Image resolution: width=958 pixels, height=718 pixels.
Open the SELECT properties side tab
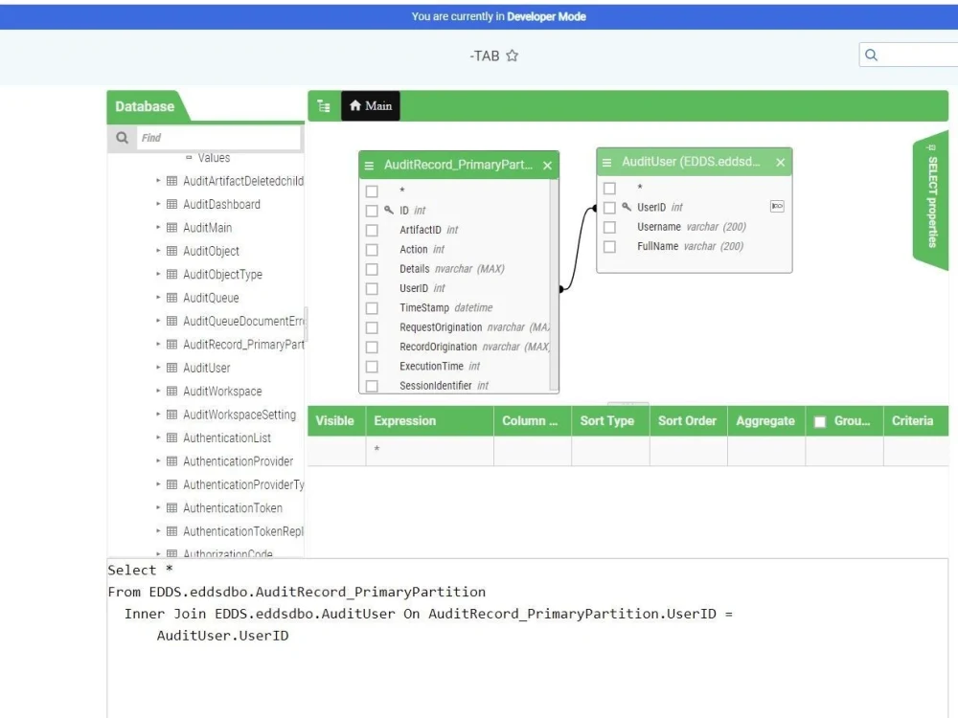[x=931, y=200]
